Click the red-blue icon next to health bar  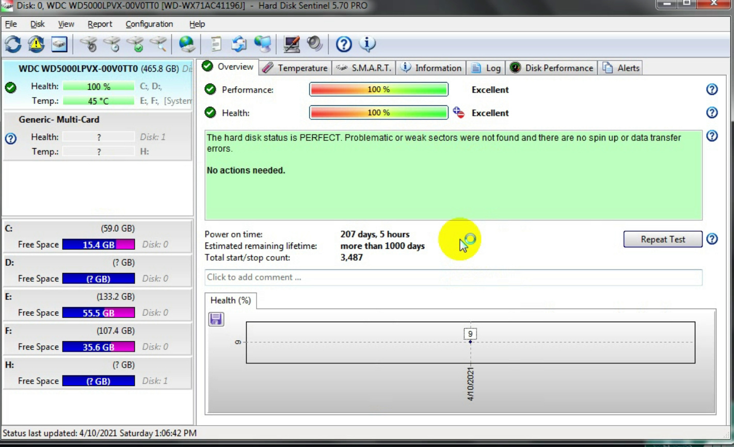coord(458,113)
